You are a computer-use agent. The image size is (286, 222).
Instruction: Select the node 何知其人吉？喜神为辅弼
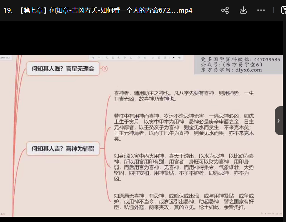coord(63,149)
